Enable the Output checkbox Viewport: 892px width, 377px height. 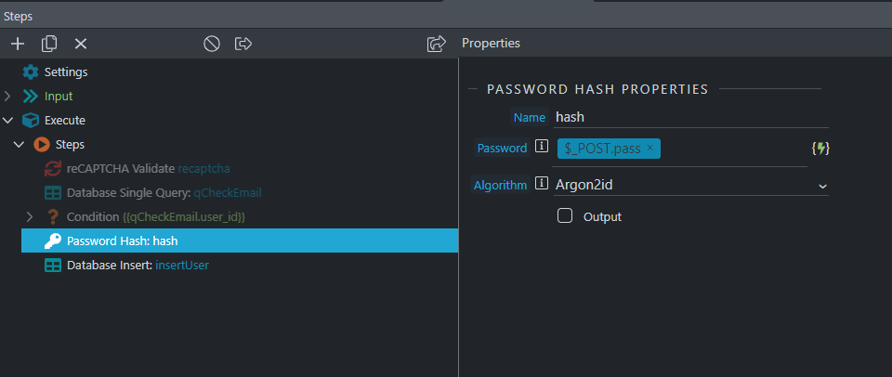tap(564, 216)
